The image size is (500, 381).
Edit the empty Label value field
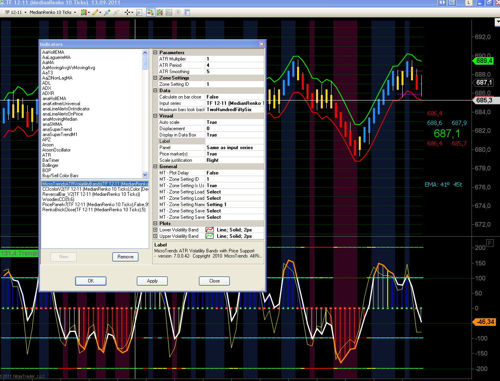pos(234,141)
